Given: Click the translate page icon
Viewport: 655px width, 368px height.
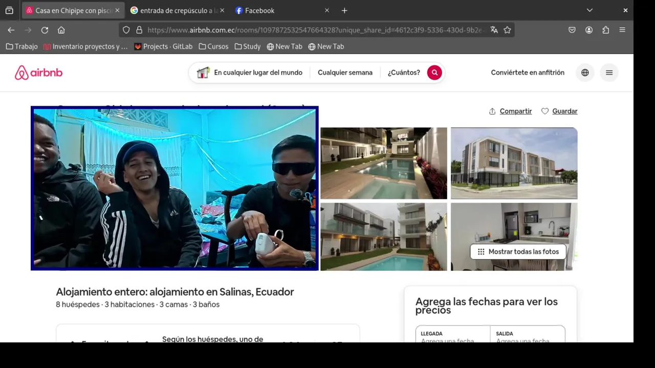Looking at the screenshot, I should pos(494,30).
